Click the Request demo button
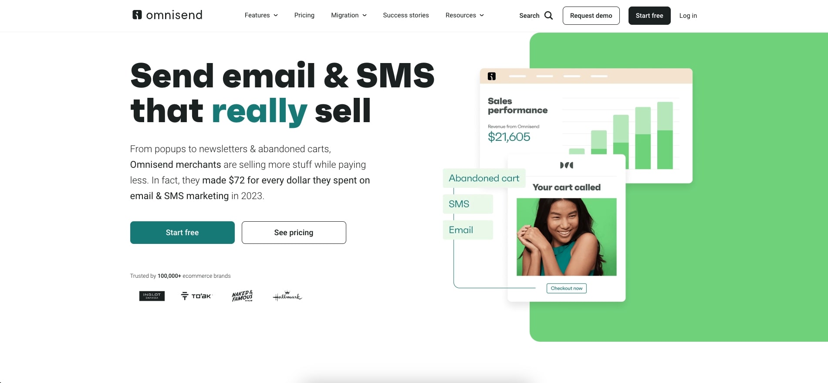The width and height of the screenshot is (828, 383). coord(591,16)
